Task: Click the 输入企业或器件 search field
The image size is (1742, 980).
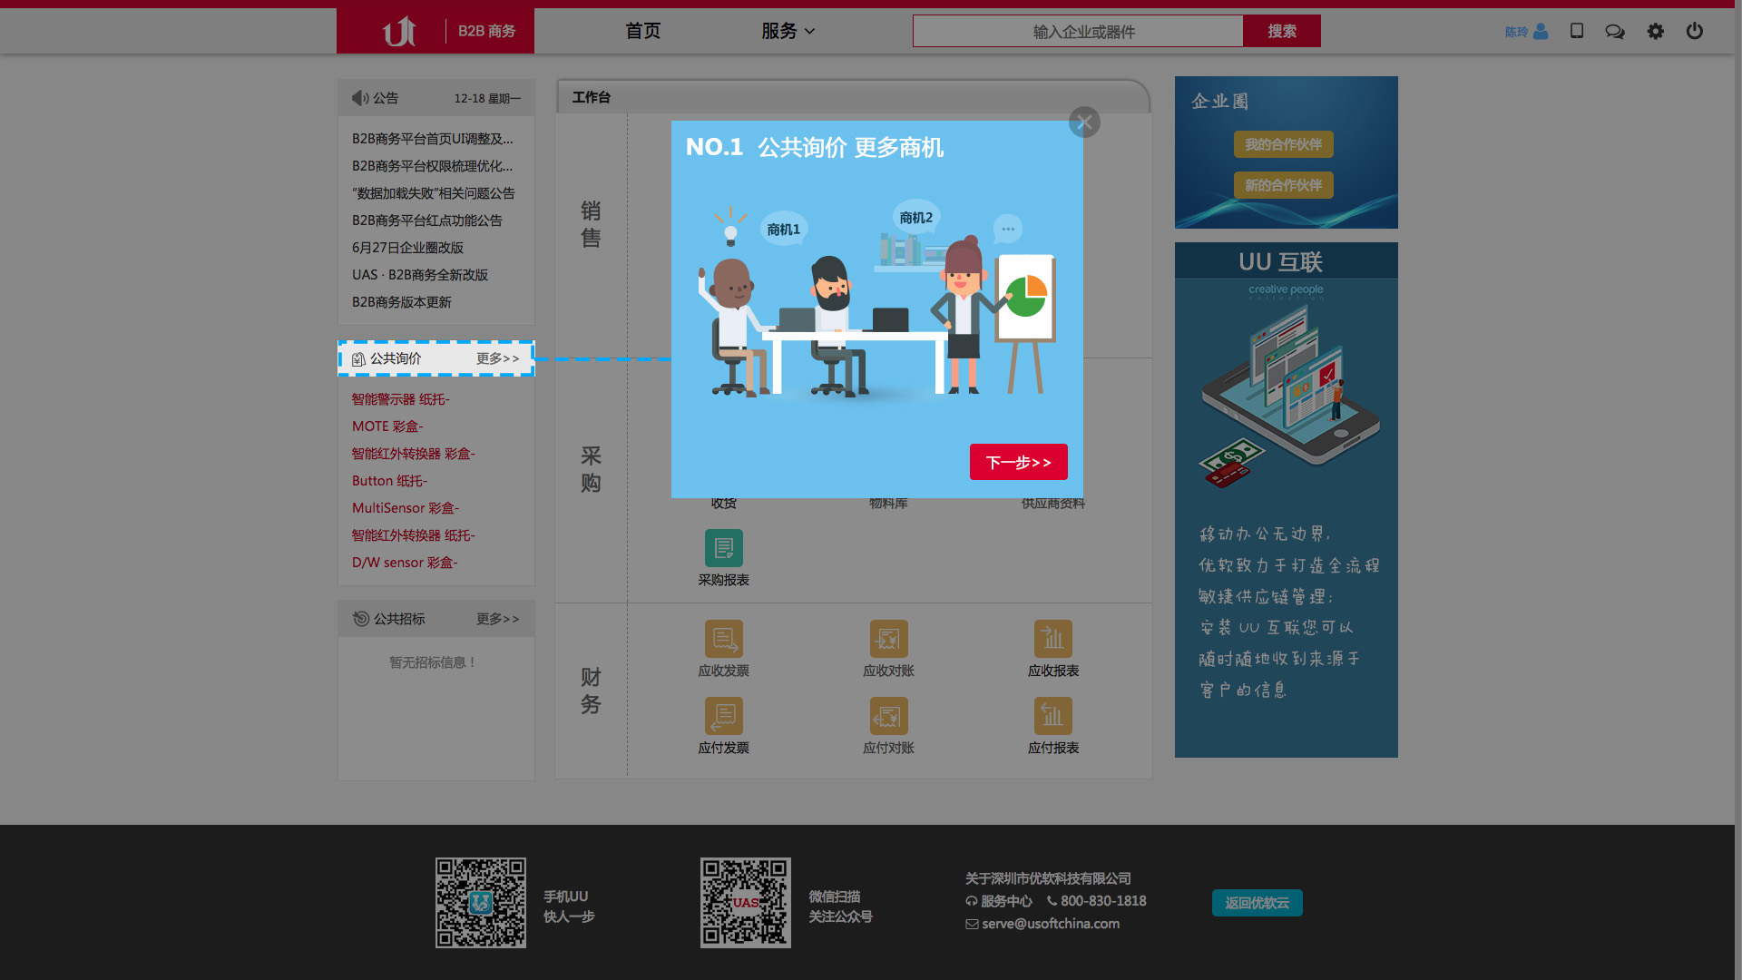Action: [x=1078, y=32]
